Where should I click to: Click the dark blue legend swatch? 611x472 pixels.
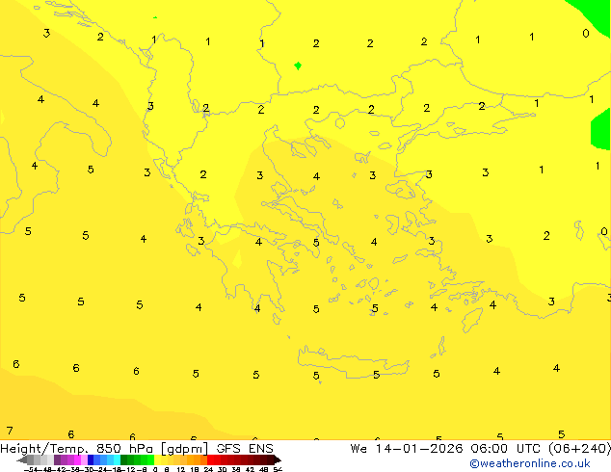pyautogui.click(x=91, y=459)
